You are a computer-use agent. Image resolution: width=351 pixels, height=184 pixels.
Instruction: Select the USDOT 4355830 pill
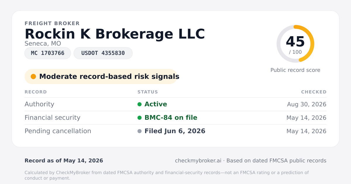(x=103, y=53)
